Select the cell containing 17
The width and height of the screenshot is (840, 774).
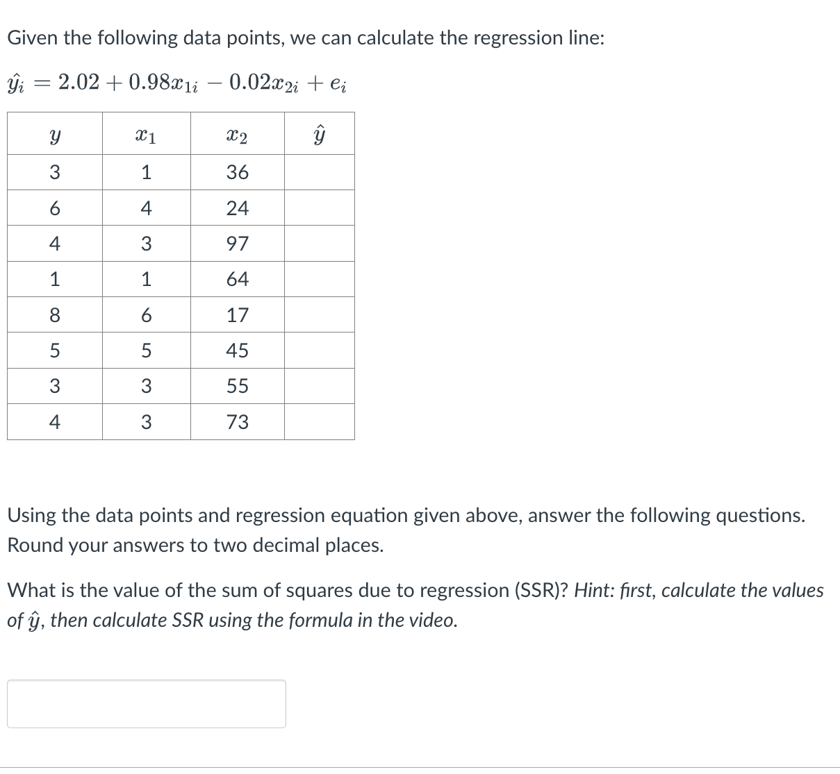point(238,315)
